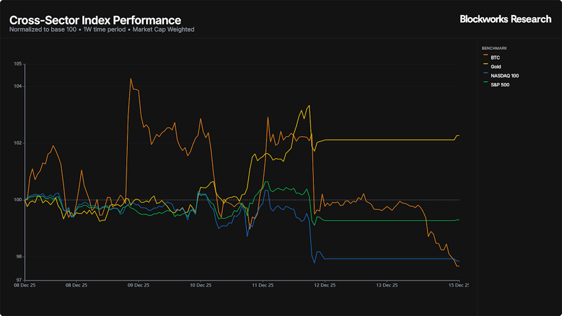
Task: Select the 10 Dec 25 date tick
Action: pyautogui.click(x=200, y=285)
